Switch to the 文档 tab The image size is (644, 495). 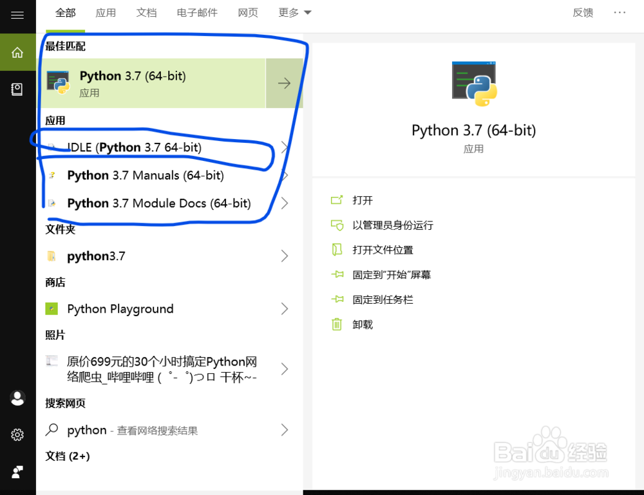(x=146, y=13)
